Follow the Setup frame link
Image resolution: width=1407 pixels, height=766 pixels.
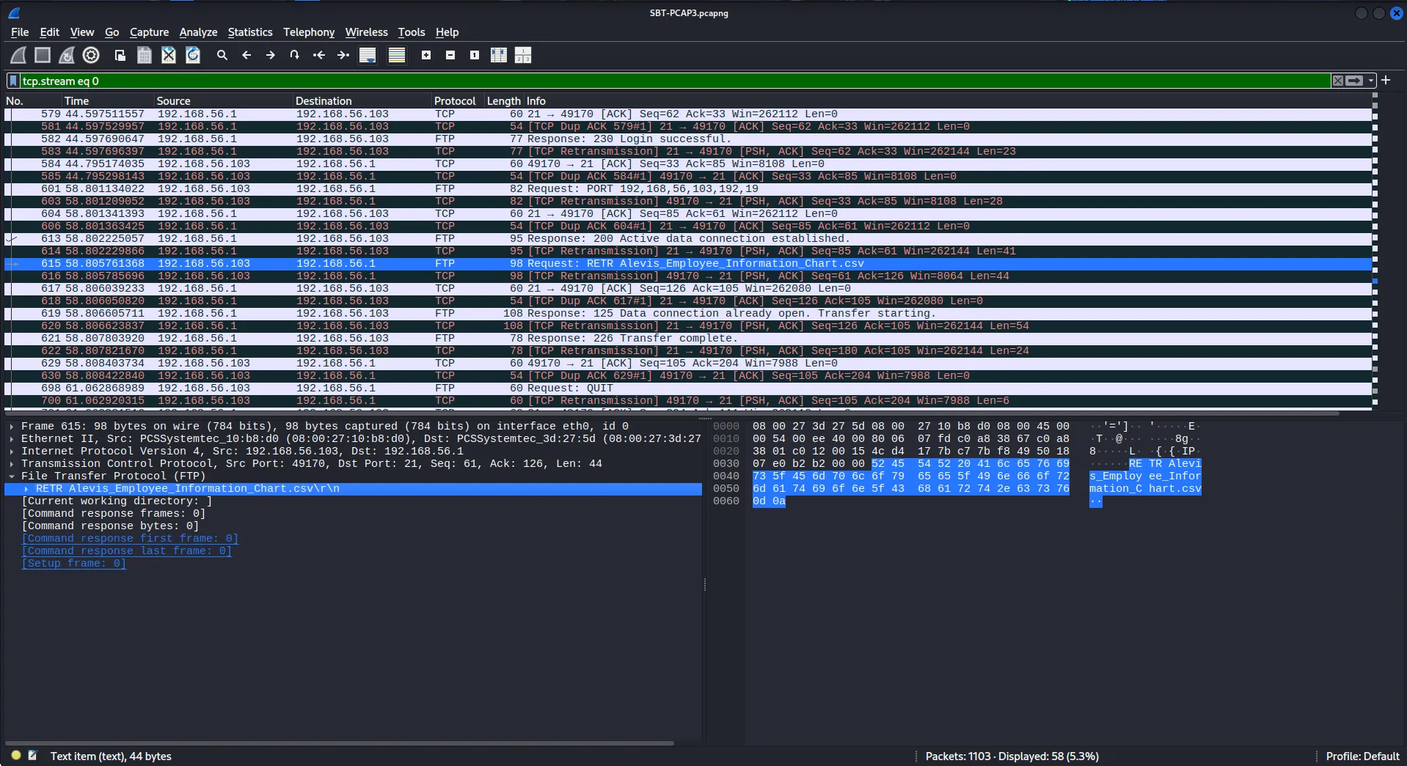tap(74, 563)
